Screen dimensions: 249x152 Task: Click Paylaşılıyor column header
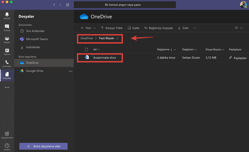(x=235, y=49)
